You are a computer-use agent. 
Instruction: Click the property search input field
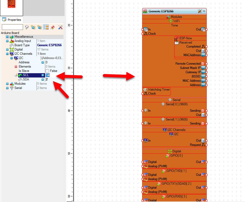[x=12, y=27]
